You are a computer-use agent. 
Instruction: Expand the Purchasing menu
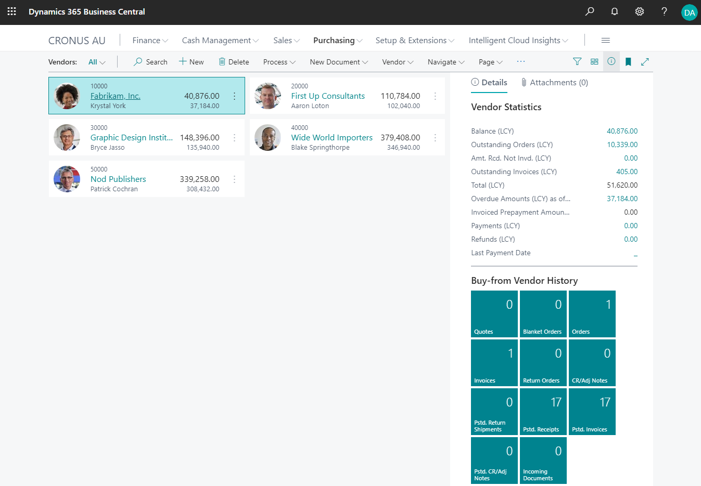pyautogui.click(x=338, y=41)
